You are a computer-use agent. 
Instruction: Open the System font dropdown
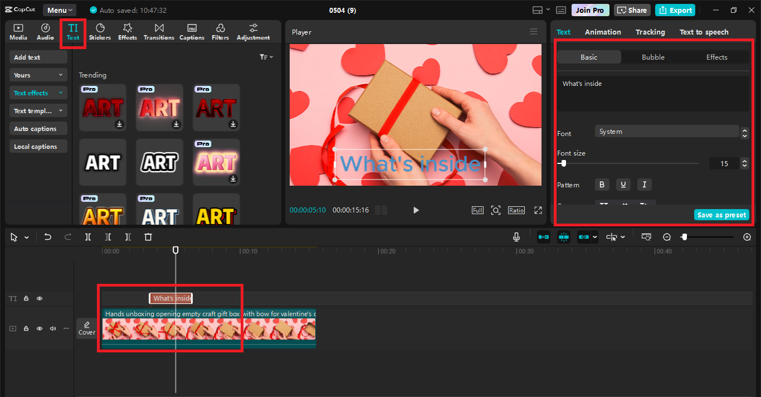(x=667, y=131)
